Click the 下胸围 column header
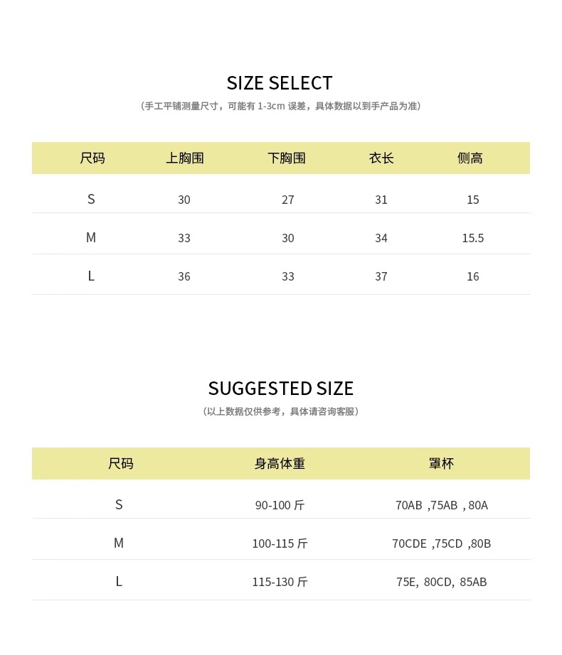 (287, 158)
